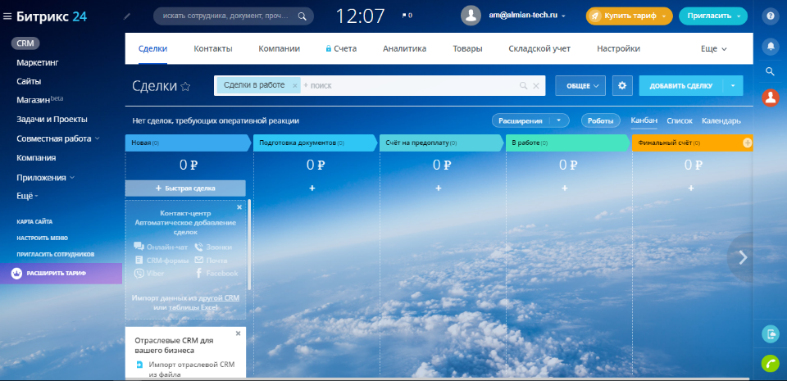Open the user avatar in the header
Viewport: 787px width, 381px height.
[471, 16]
